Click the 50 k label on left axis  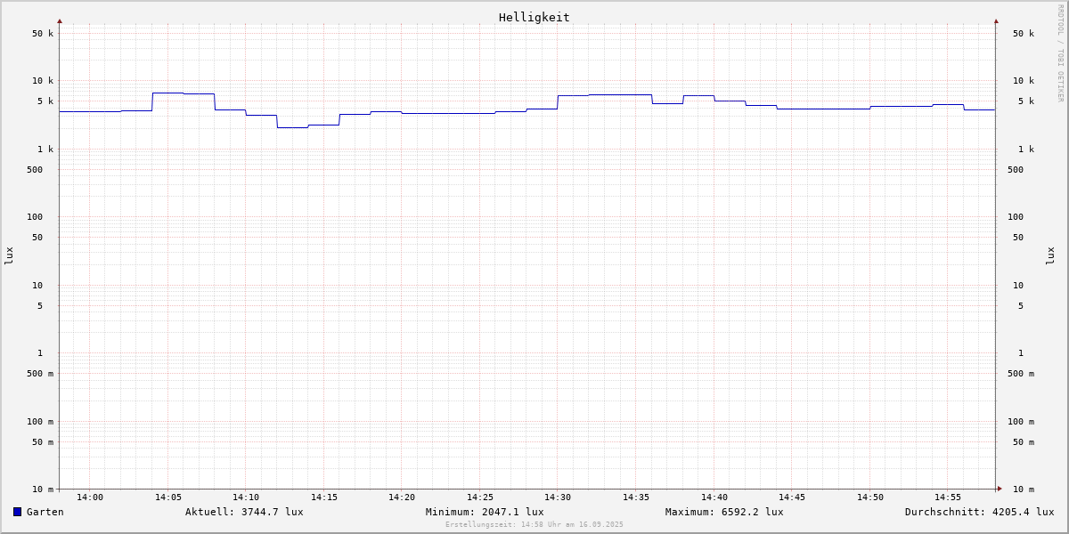coord(43,34)
